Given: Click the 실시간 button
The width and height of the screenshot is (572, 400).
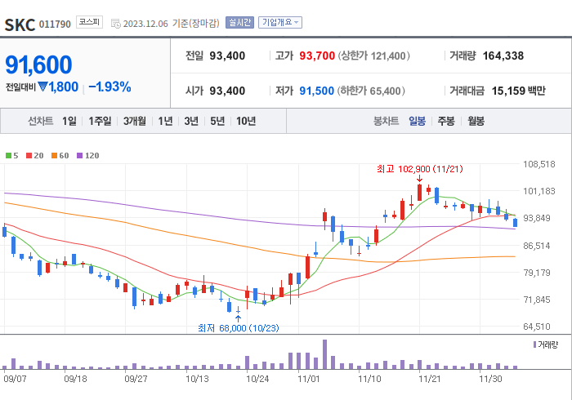Looking at the screenshot, I should point(239,23).
